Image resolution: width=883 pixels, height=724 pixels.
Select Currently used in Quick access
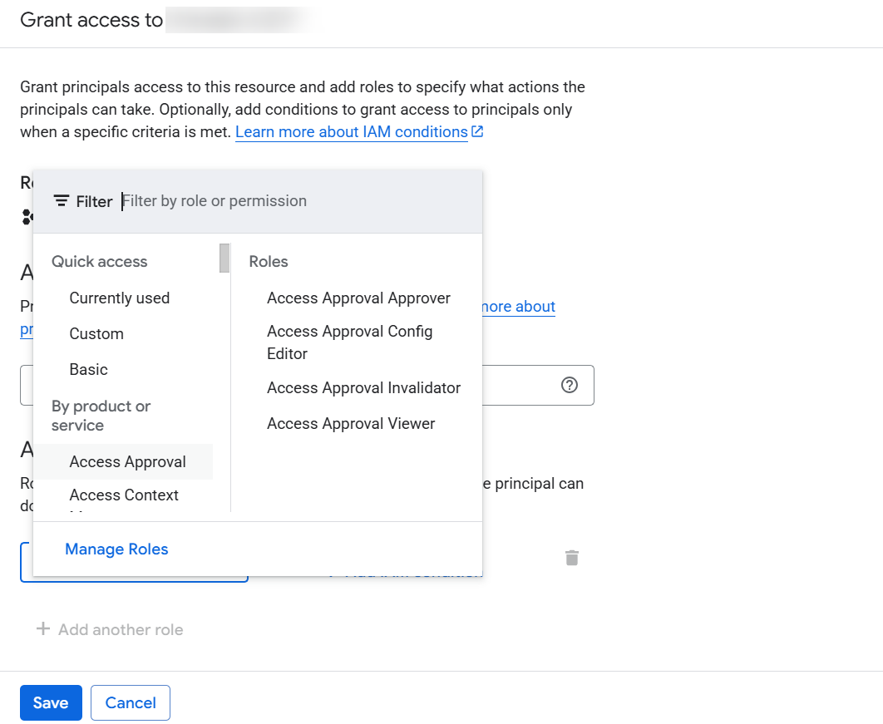[120, 298]
